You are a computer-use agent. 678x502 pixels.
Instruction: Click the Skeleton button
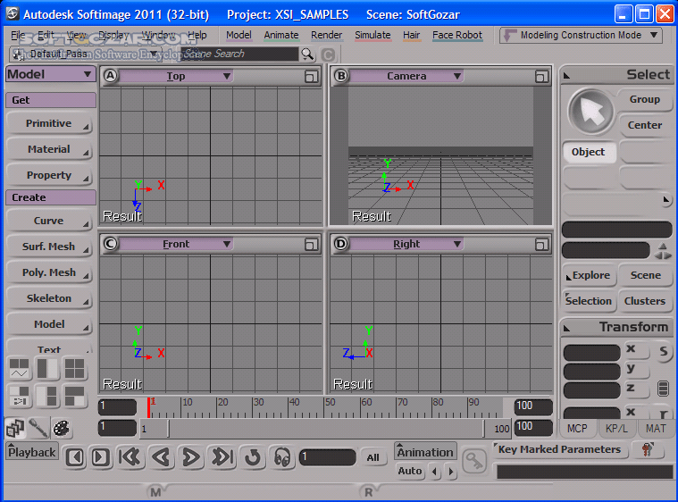(49, 298)
